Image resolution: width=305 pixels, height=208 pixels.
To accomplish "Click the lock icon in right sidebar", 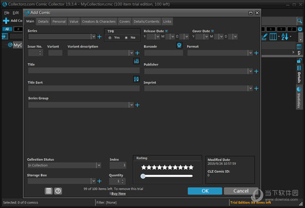I will pyautogui.click(x=299, y=60).
